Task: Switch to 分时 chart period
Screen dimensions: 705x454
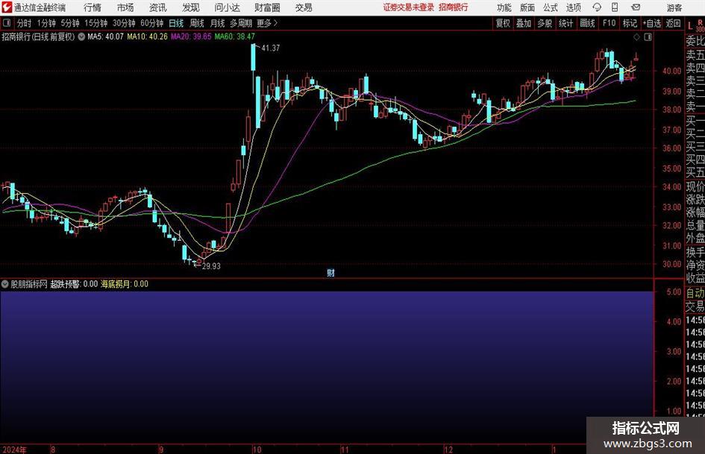Action: tap(24, 23)
